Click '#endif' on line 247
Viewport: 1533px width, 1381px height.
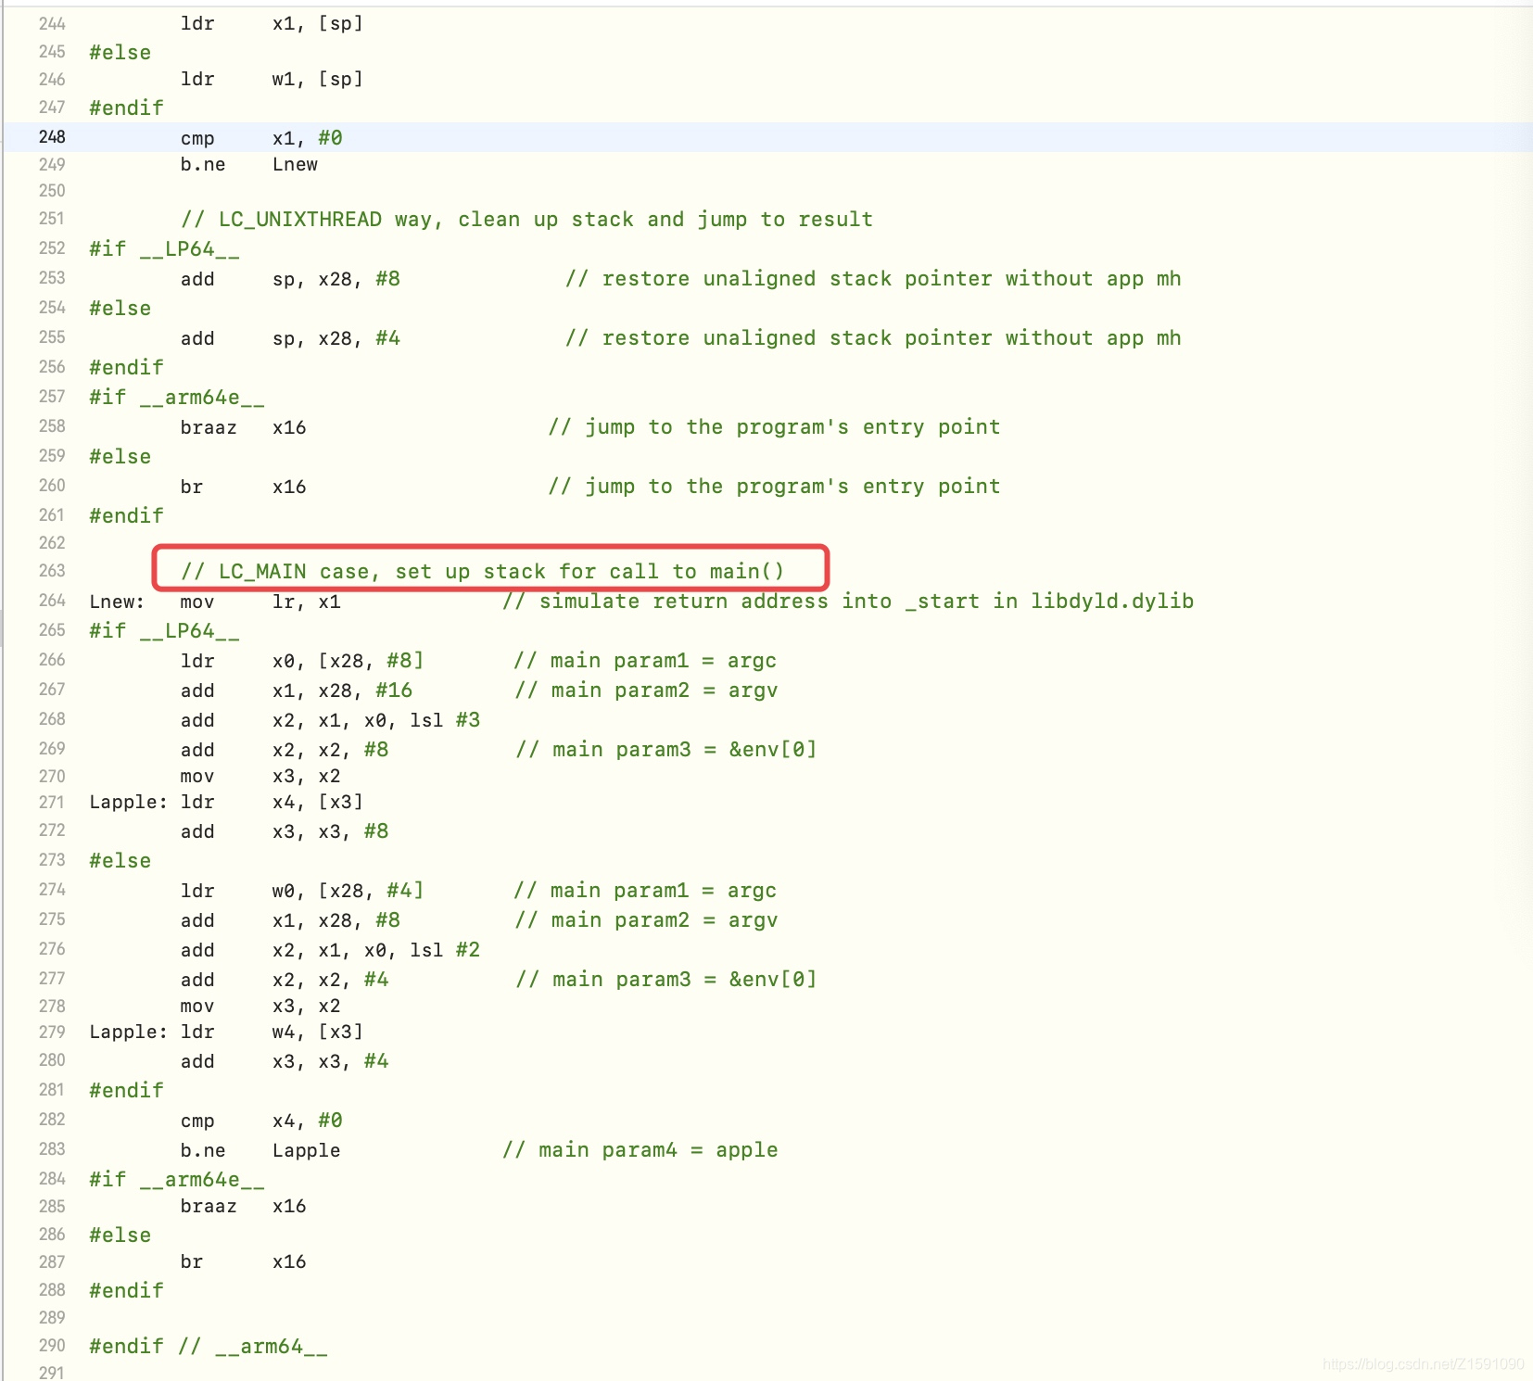click(126, 108)
